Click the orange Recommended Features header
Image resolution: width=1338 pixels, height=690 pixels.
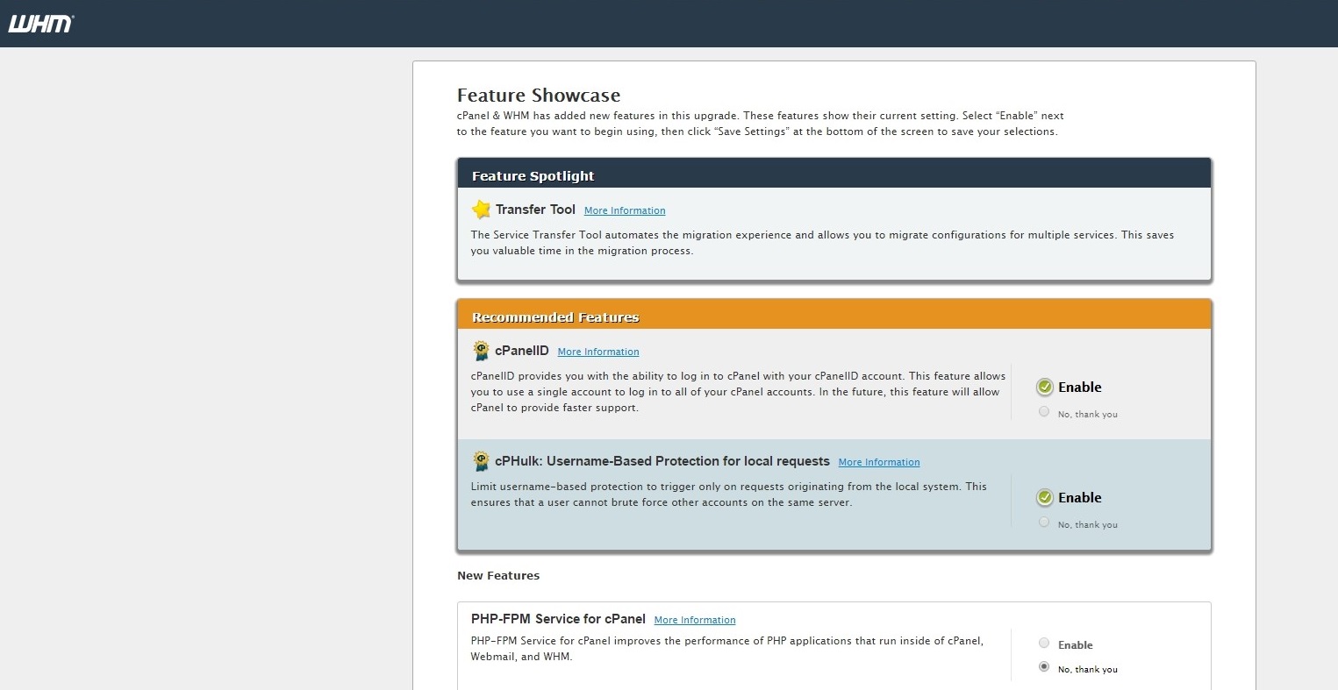[x=555, y=317]
